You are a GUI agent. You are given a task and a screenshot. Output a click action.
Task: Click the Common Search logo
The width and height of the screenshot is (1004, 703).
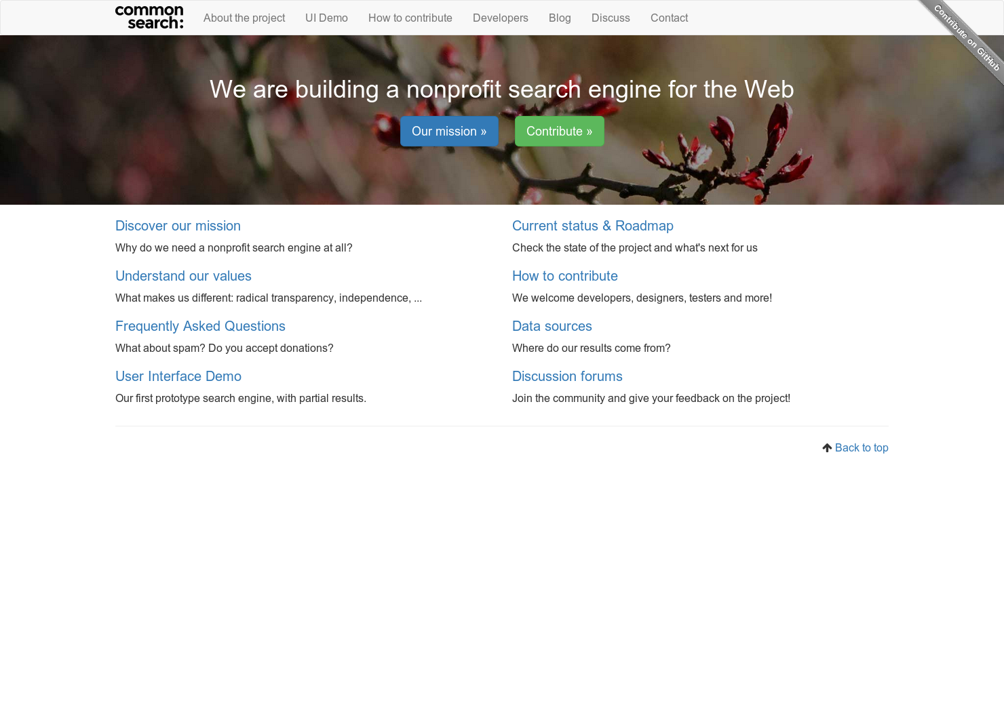tap(149, 17)
